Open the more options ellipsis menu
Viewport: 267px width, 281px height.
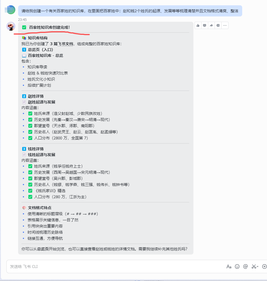coord(225,25)
